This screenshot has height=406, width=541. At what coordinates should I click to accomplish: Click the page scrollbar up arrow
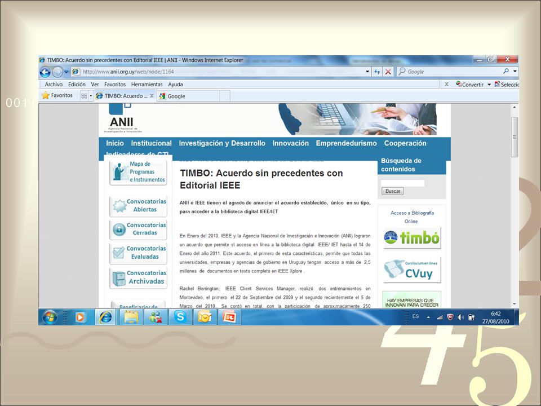(x=515, y=107)
